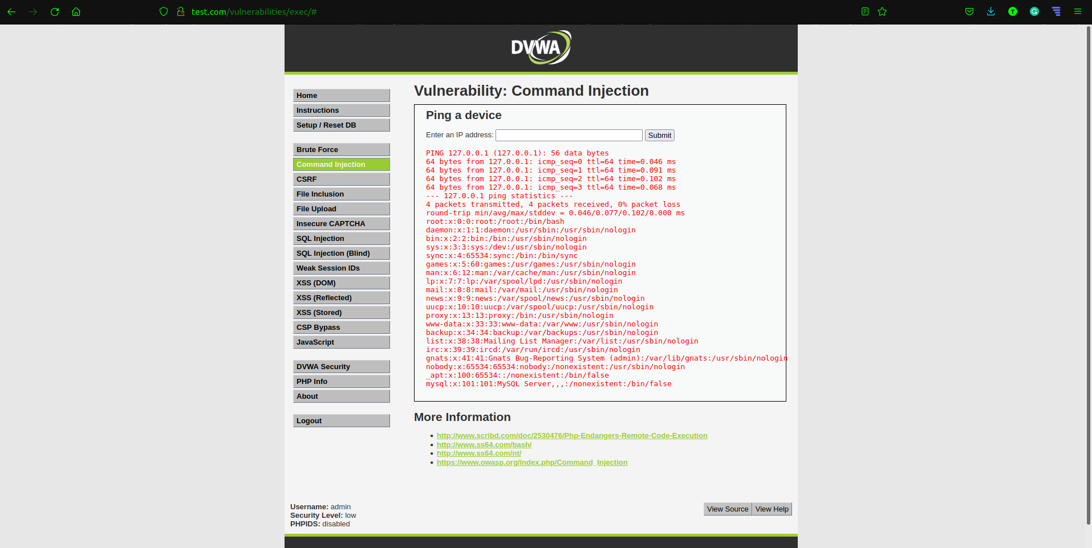
Task: Focus the IP address input field
Action: click(x=569, y=135)
